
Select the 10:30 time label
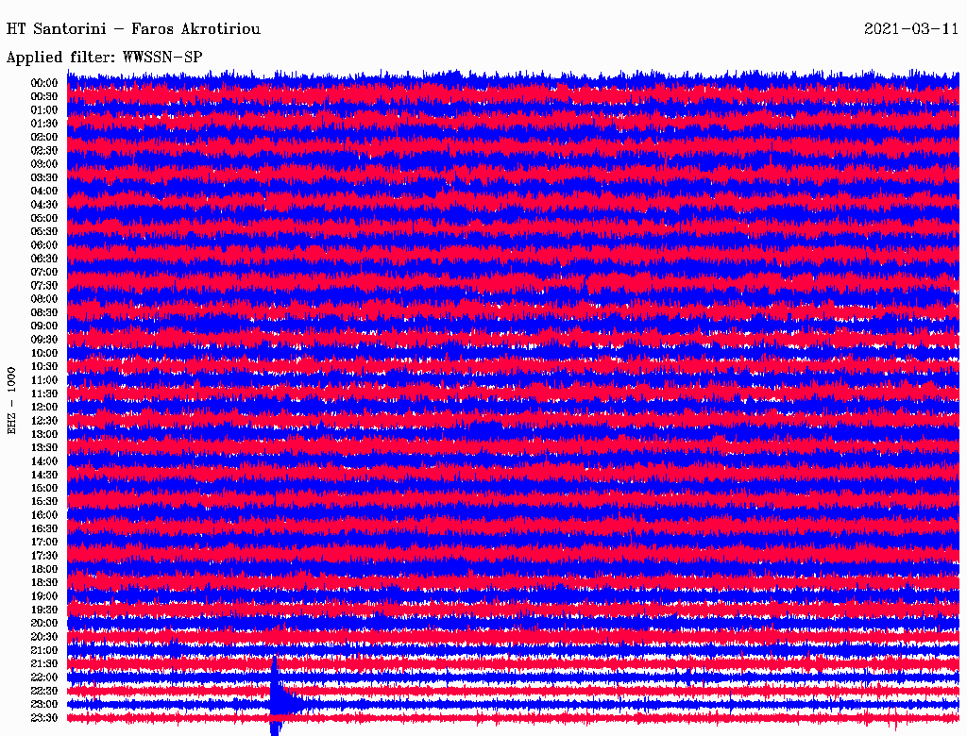44,367
